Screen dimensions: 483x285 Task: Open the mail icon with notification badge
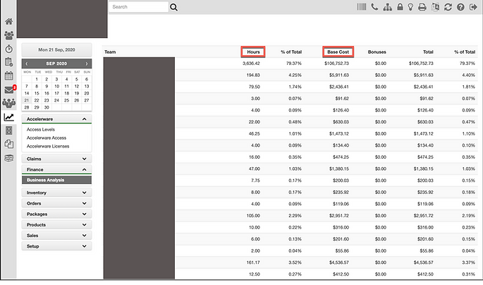8,90
